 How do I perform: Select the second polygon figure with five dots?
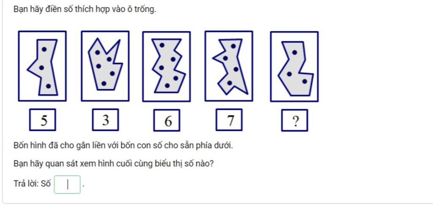[105, 66]
